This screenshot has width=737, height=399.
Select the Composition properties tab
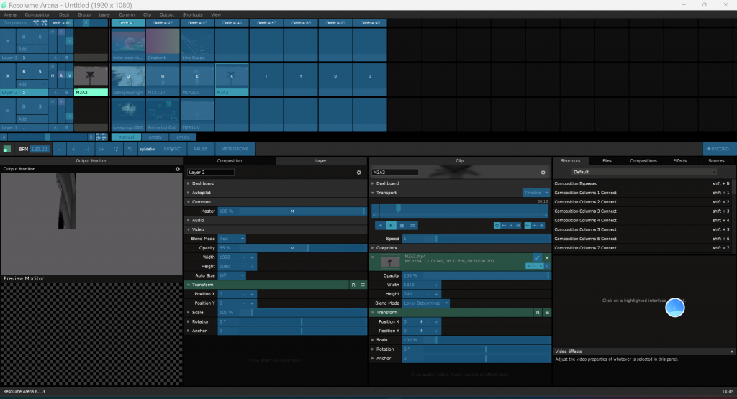click(230, 161)
